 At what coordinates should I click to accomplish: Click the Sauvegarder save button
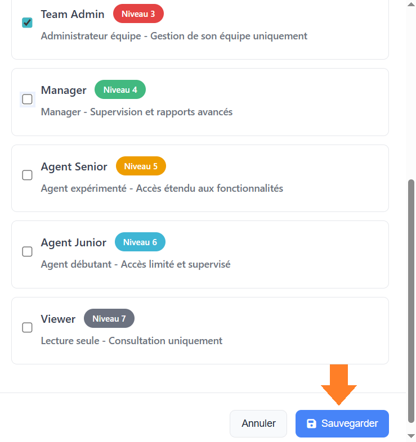342,423
